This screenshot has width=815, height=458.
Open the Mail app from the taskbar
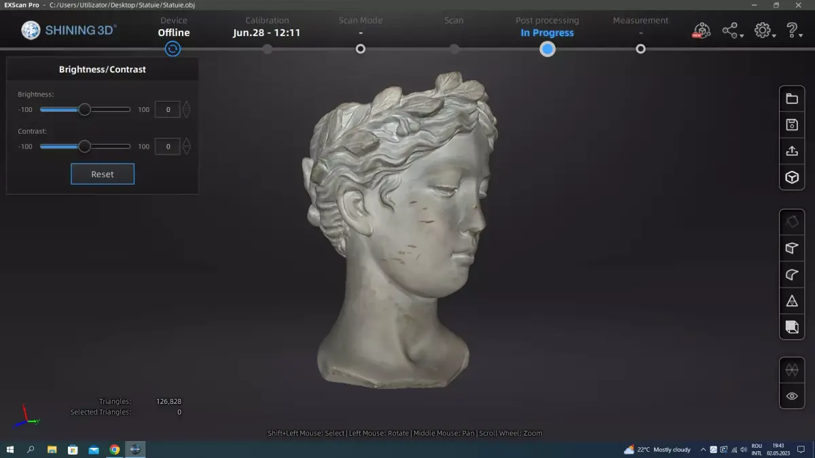[94, 449]
